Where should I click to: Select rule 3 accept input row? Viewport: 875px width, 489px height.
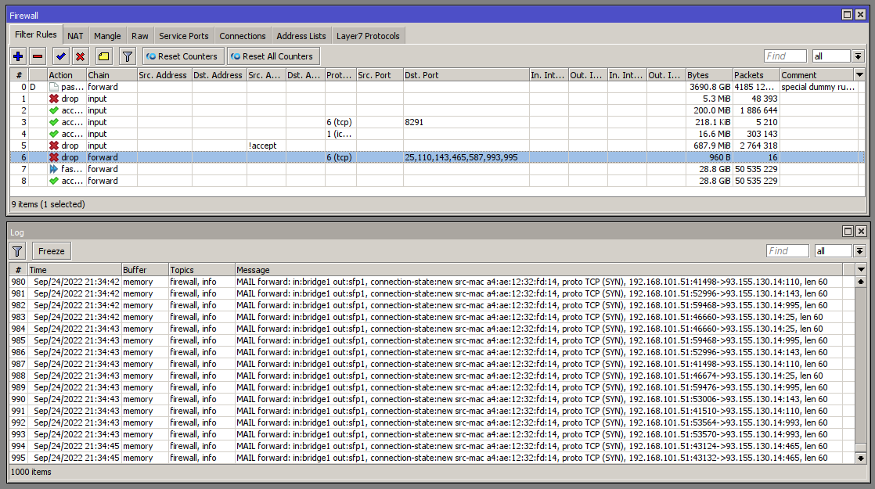(235, 122)
